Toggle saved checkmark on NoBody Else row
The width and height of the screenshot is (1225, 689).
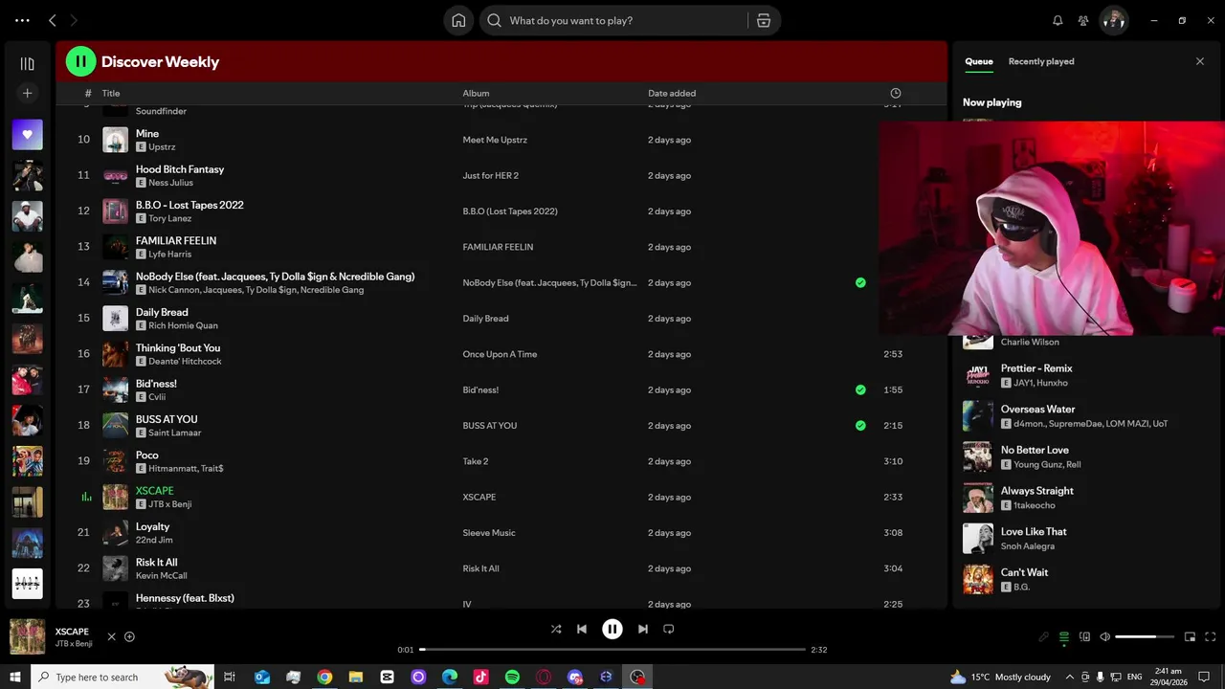pyautogui.click(x=860, y=282)
